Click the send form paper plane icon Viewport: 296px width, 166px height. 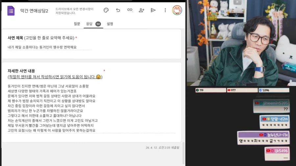pyautogui.click(x=153, y=10)
